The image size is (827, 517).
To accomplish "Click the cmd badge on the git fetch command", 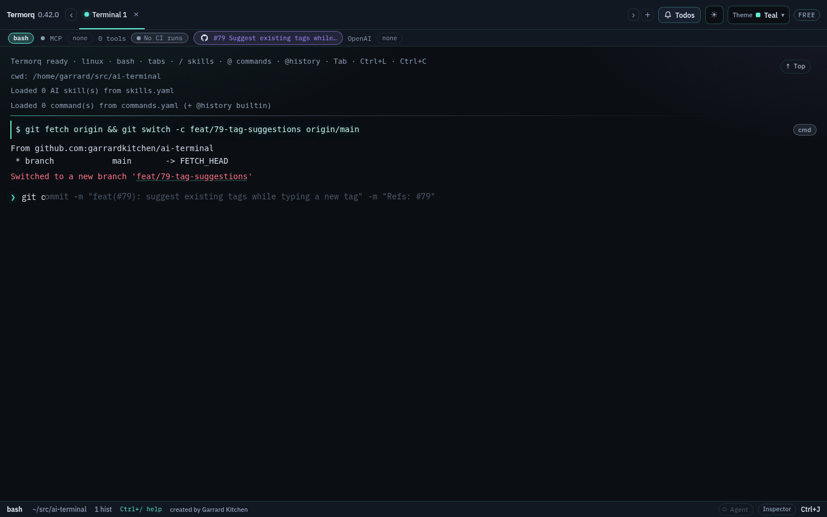I will point(805,130).
